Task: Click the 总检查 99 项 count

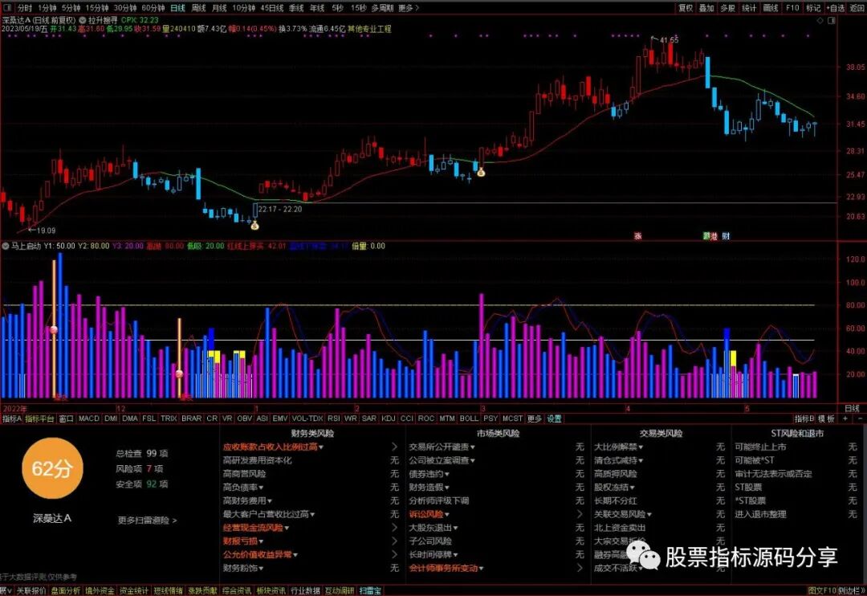Action: tap(141, 453)
